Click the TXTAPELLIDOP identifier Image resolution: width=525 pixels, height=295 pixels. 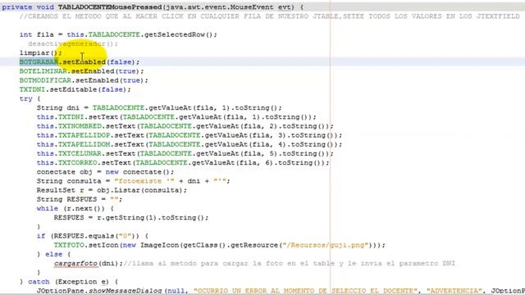84,135
